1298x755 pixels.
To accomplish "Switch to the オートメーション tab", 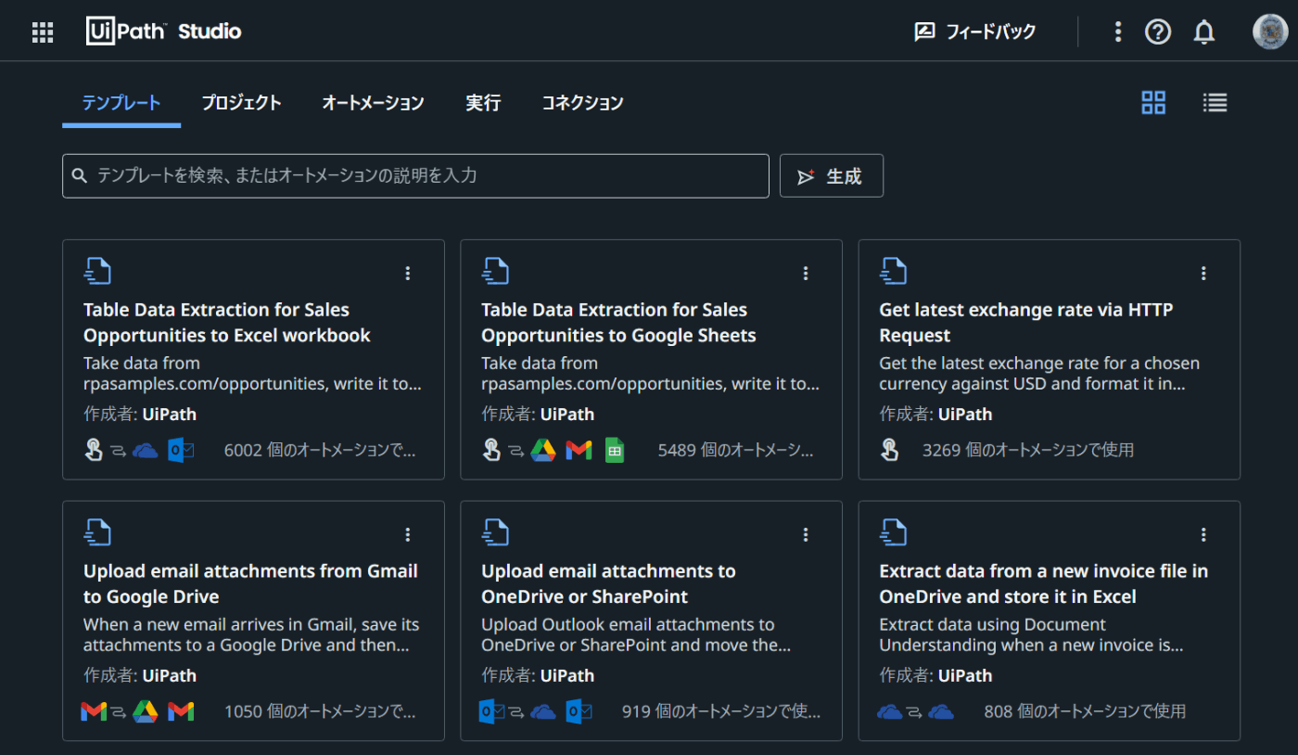I will pyautogui.click(x=373, y=103).
